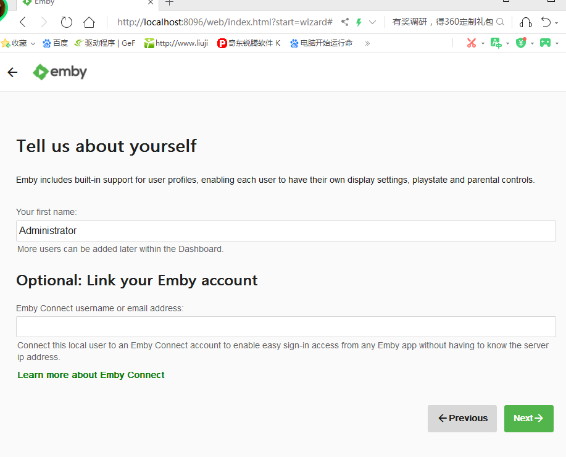Click the search magnifier icon

pyautogui.click(x=500, y=22)
